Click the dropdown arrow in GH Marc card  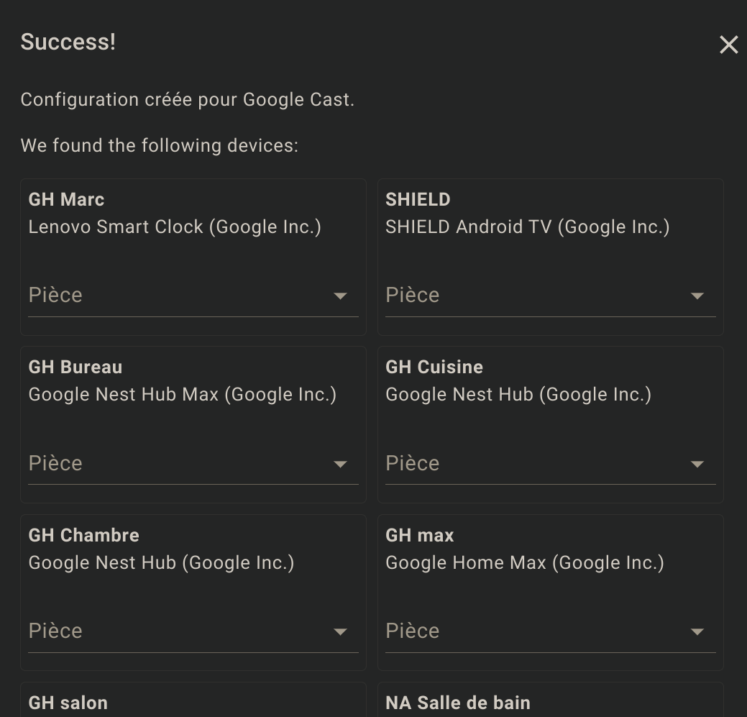pyautogui.click(x=340, y=296)
